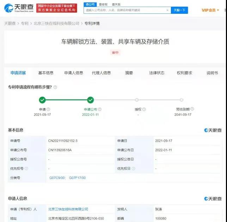This screenshot has height=222, width=227.
Task: Switch to the 权利要求 tab
Action: (x=184, y=73)
